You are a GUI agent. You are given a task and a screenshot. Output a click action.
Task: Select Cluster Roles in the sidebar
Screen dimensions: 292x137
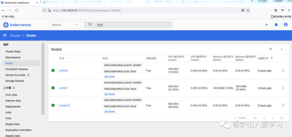pos(13,51)
